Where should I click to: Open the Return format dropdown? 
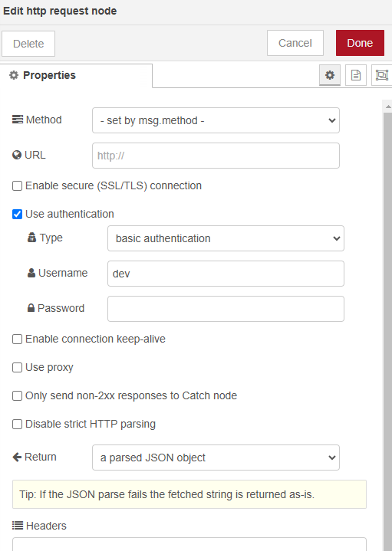point(216,458)
